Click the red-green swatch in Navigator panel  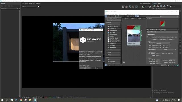point(162,24)
